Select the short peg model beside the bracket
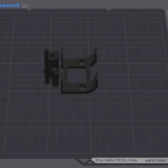Viewport: 168px width, 168px height. click(x=56, y=79)
